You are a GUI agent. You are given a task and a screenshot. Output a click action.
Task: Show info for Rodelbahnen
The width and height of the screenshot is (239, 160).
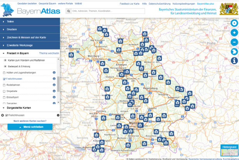point(54,85)
